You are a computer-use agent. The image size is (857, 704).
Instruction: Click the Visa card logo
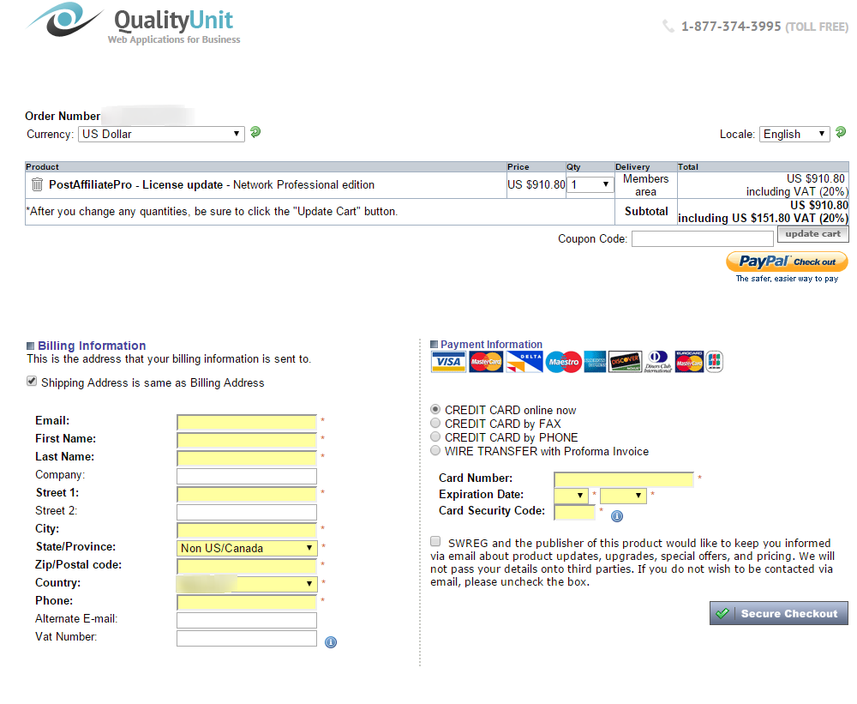[448, 362]
